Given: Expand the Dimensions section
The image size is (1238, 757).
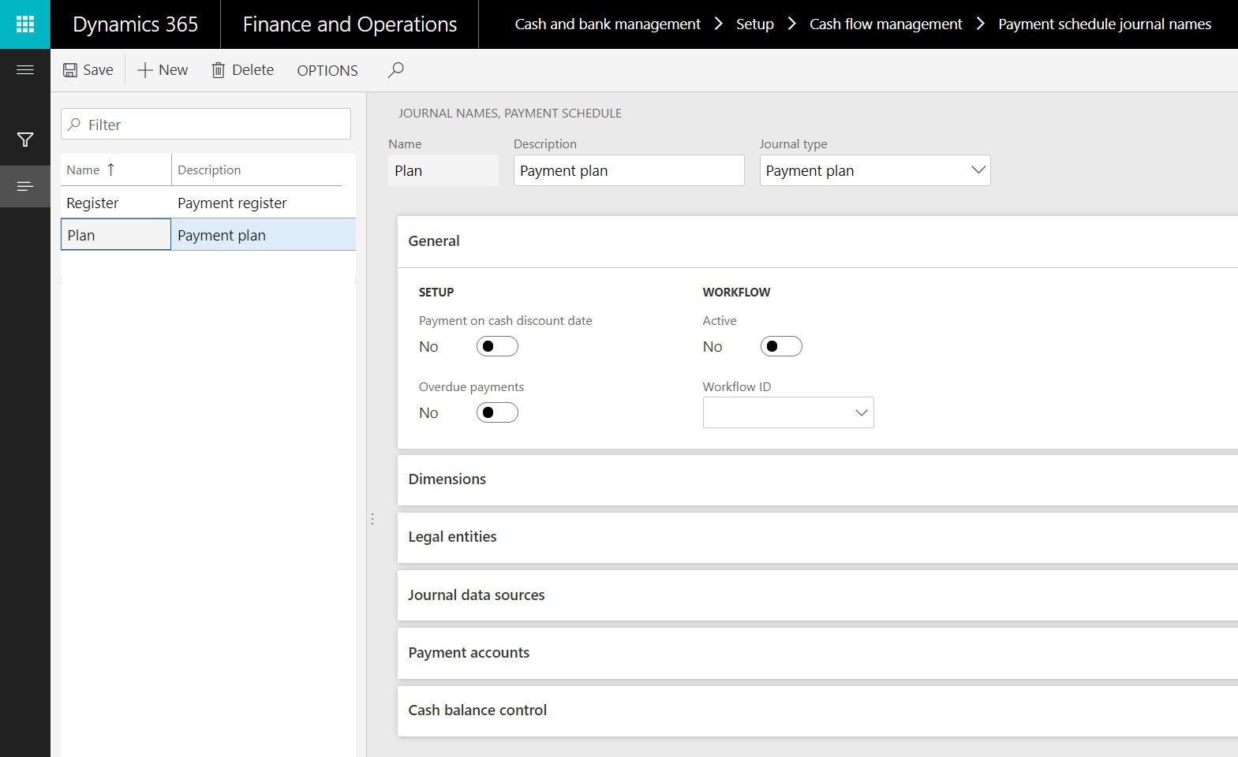Looking at the screenshot, I should click(x=447, y=479).
